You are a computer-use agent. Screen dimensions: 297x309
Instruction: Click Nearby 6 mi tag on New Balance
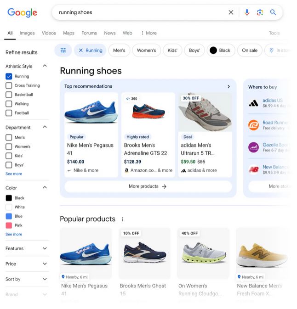(251, 277)
